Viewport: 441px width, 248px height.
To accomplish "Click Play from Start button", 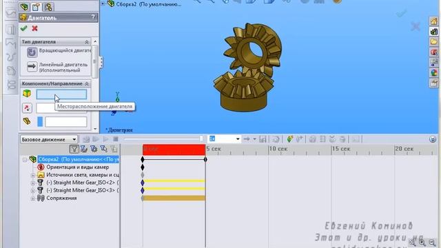I will [96, 139].
